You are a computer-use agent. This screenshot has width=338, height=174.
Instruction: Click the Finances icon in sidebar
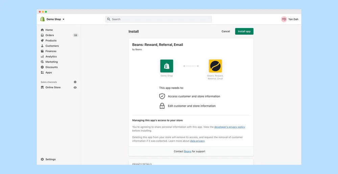[42, 51]
